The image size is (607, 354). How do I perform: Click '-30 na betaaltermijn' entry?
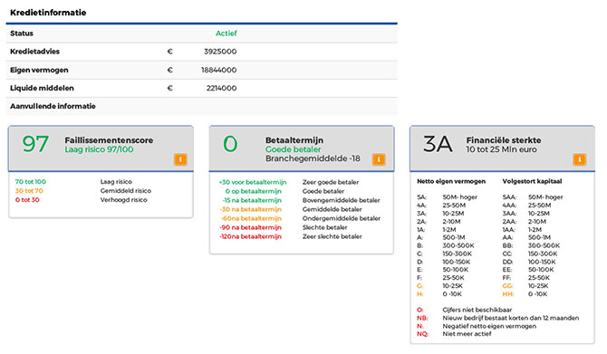250,209
